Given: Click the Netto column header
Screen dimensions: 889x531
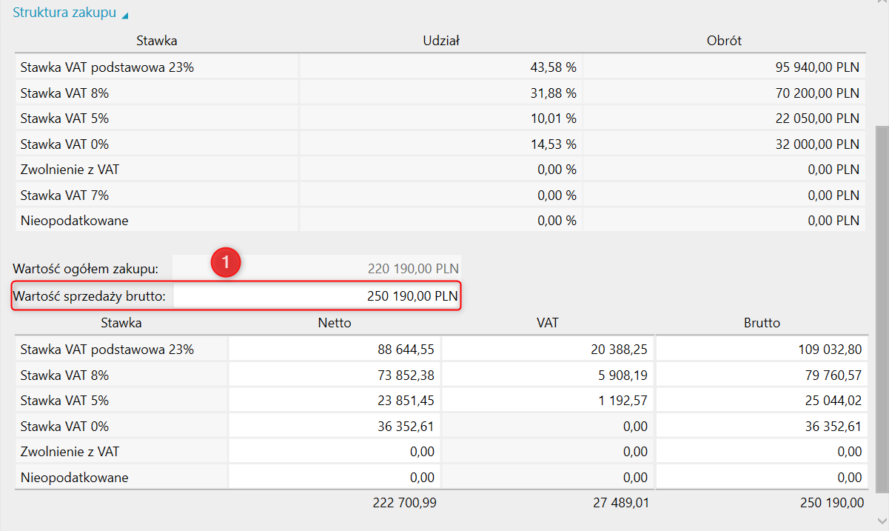Looking at the screenshot, I should pos(335,323).
